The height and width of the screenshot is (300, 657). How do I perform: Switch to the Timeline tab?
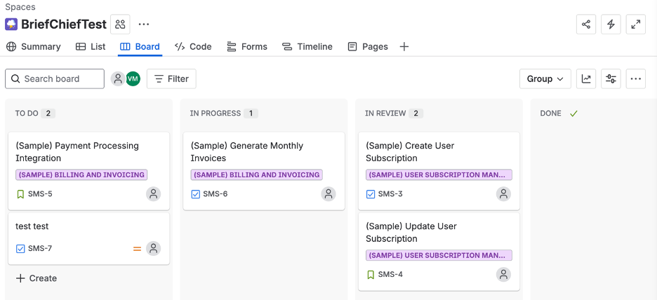pyautogui.click(x=307, y=47)
